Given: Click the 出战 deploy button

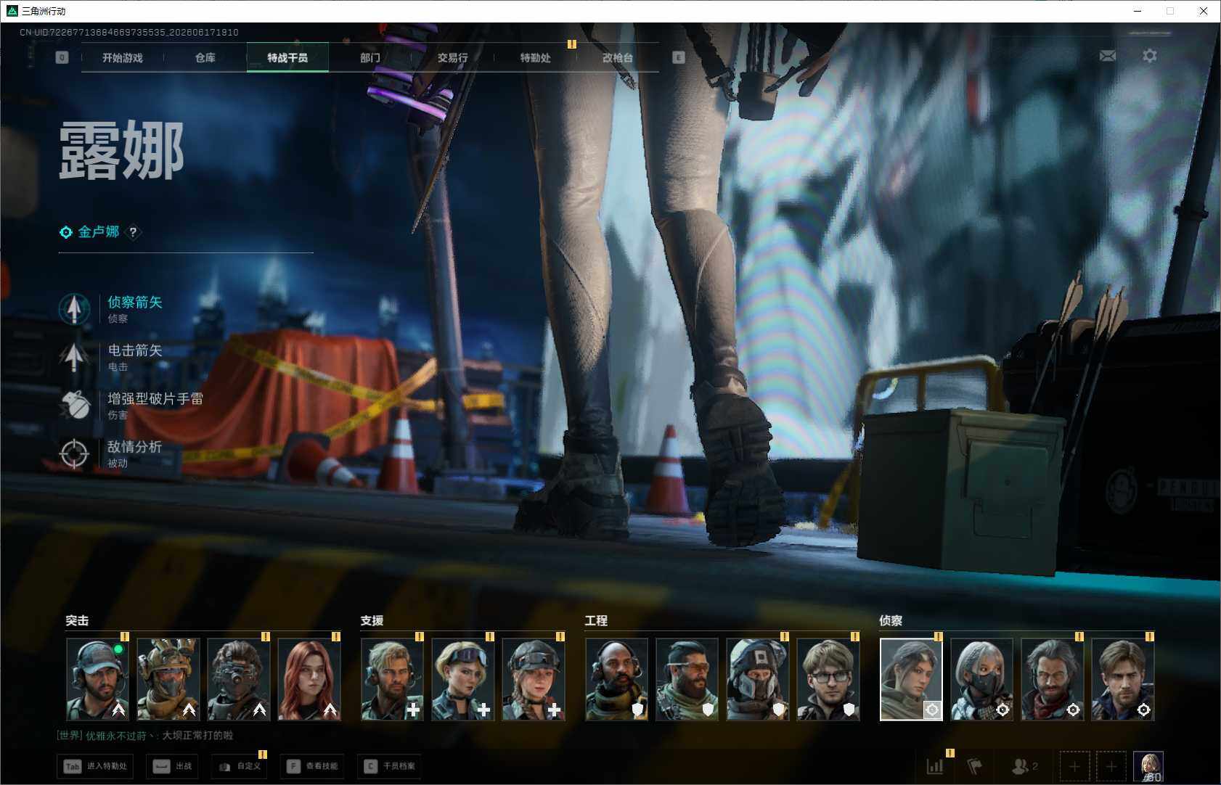Looking at the screenshot, I should click(172, 766).
